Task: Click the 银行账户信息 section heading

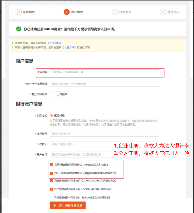Action: click(x=29, y=104)
